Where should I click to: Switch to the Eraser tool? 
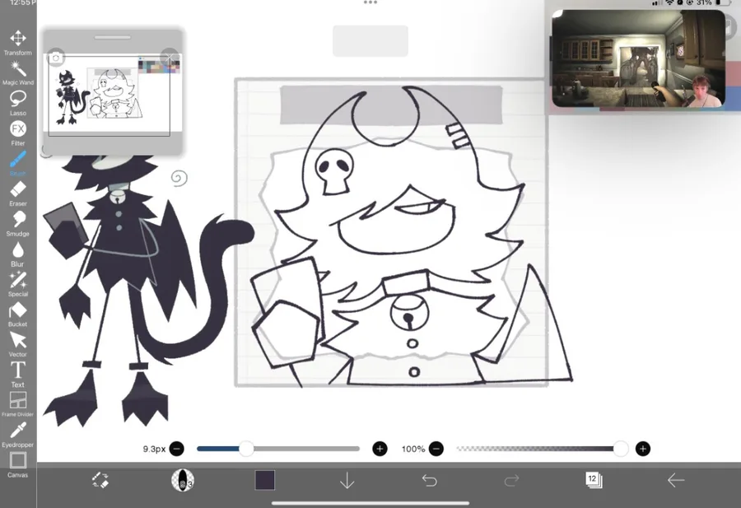click(x=18, y=193)
